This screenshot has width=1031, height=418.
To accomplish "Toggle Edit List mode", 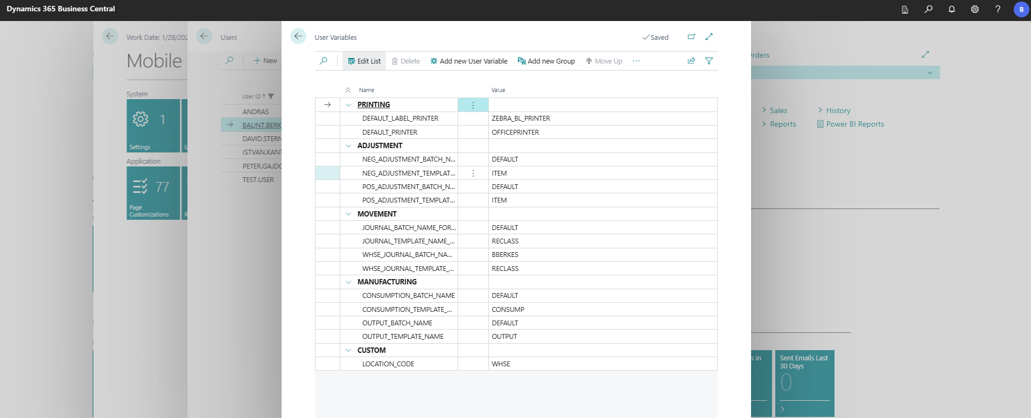I will pos(364,61).
